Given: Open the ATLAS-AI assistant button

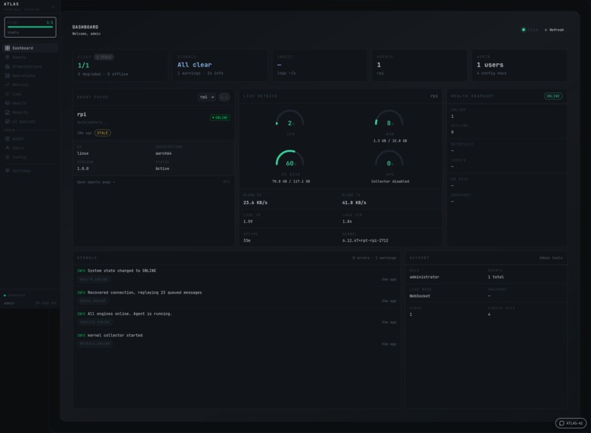Looking at the screenshot, I should [x=571, y=423].
